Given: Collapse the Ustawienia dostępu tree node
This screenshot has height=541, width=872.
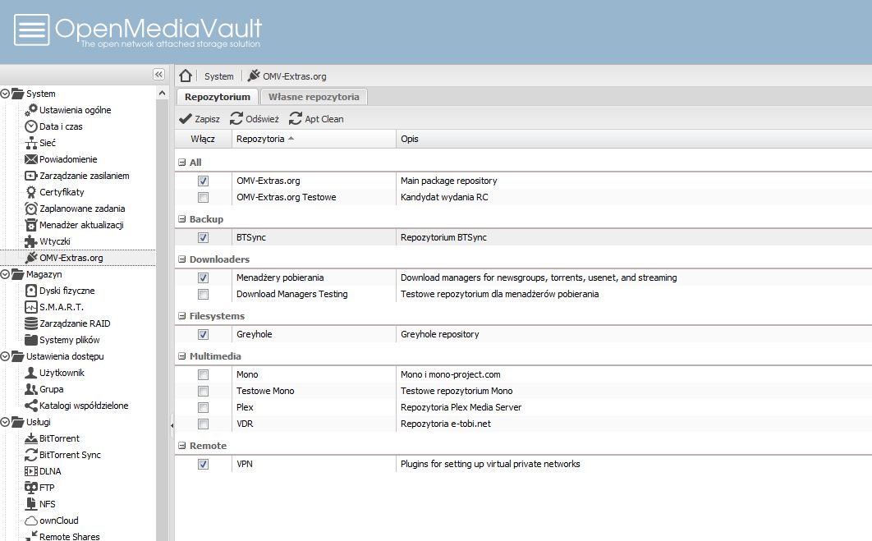Looking at the screenshot, I should pyautogui.click(x=5, y=356).
